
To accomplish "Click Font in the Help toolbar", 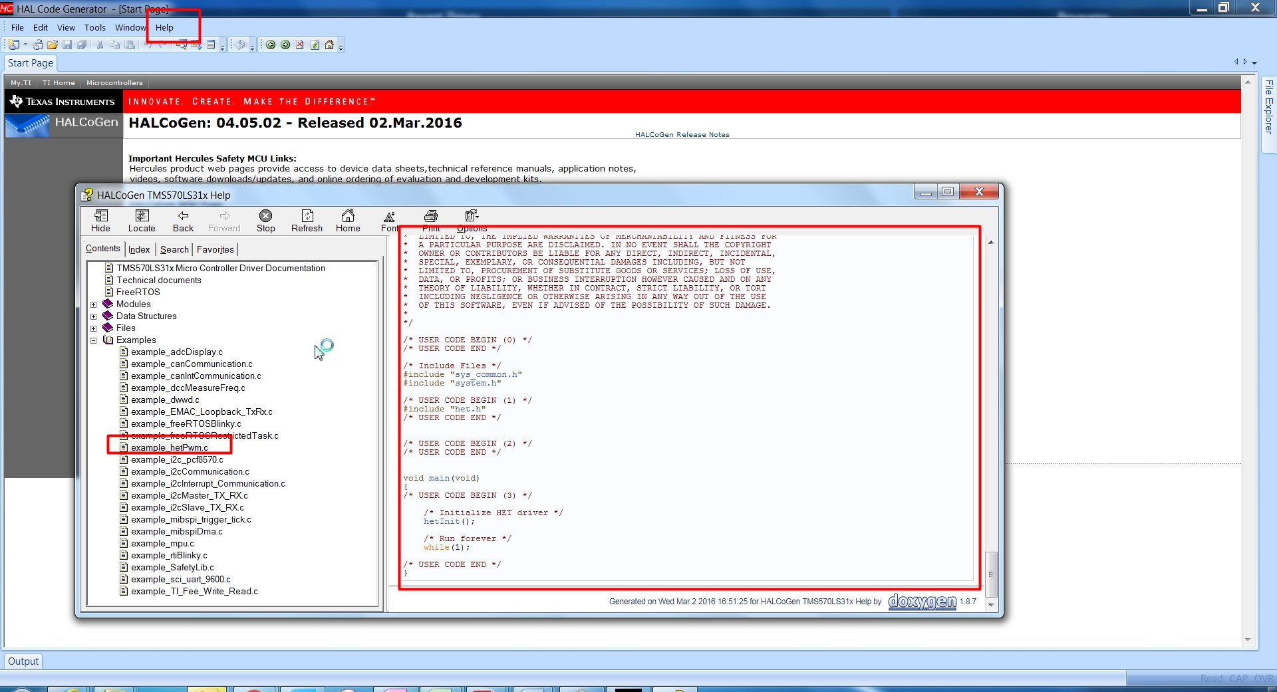I will [390, 221].
